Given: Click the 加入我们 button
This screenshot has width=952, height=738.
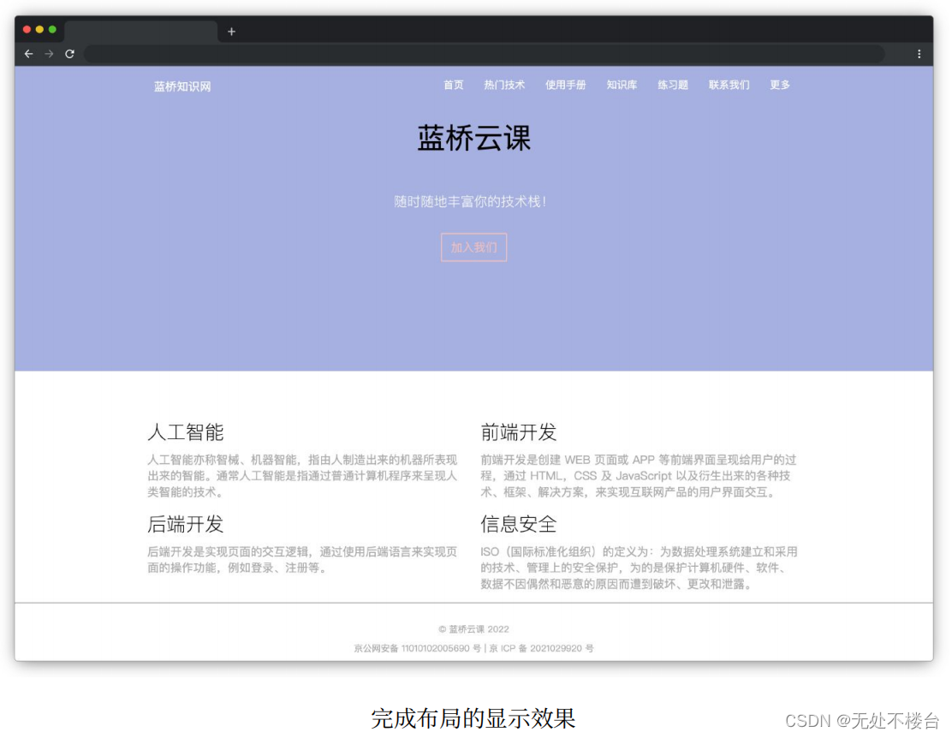Looking at the screenshot, I should [473, 247].
